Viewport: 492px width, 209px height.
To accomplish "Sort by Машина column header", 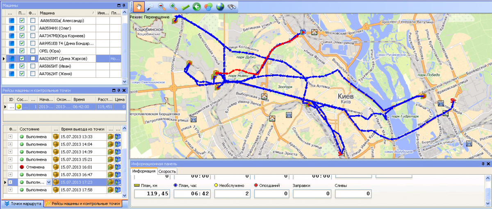I will point(66,13).
